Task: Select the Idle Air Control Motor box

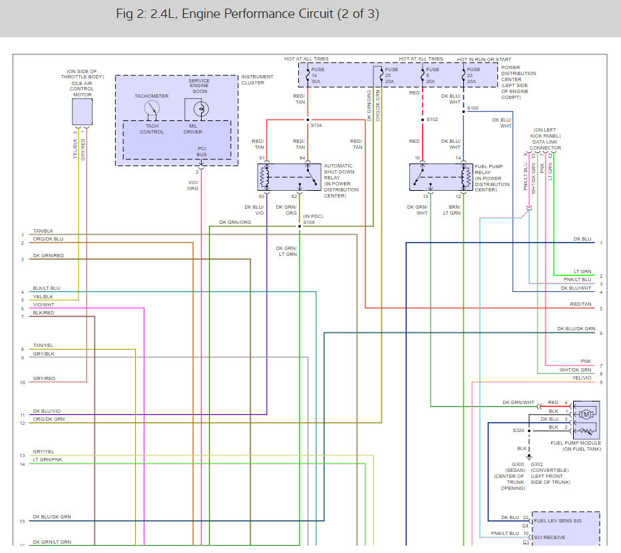Action: (x=82, y=112)
